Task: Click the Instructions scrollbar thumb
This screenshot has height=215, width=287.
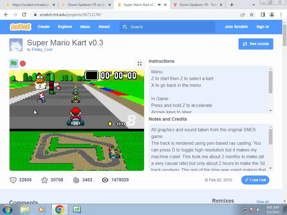Action: (270, 82)
